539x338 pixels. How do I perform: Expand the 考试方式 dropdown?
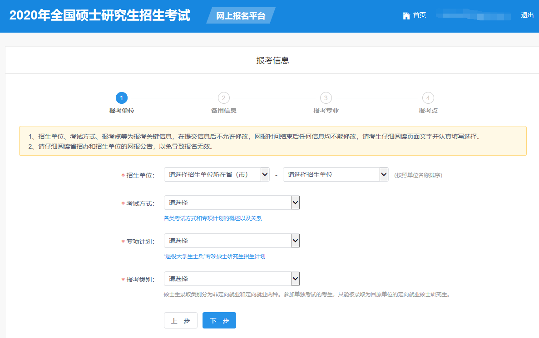(x=232, y=203)
